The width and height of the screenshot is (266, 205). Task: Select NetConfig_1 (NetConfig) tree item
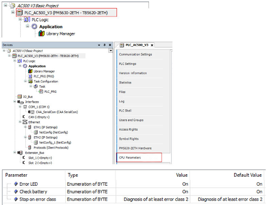pos(55,142)
